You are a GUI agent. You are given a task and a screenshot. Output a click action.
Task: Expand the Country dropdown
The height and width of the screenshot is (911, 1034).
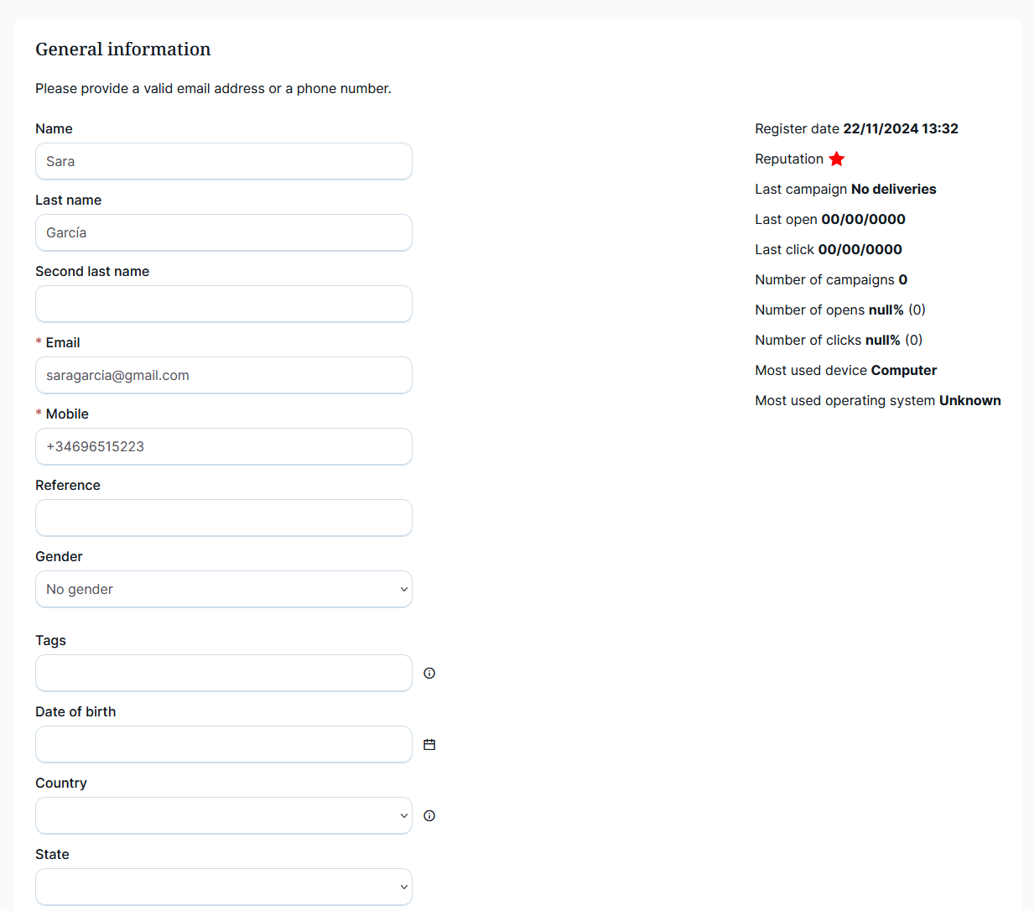(224, 815)
